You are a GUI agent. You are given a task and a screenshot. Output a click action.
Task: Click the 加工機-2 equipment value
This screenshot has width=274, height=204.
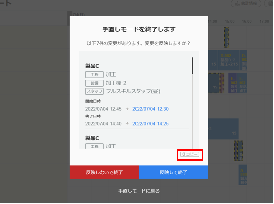[x=116, y=83]
